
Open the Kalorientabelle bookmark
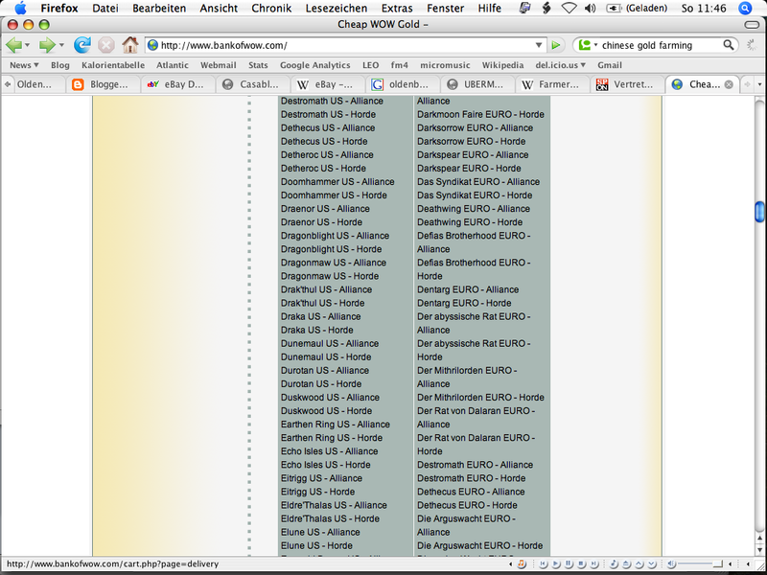[x=113, y=65]
